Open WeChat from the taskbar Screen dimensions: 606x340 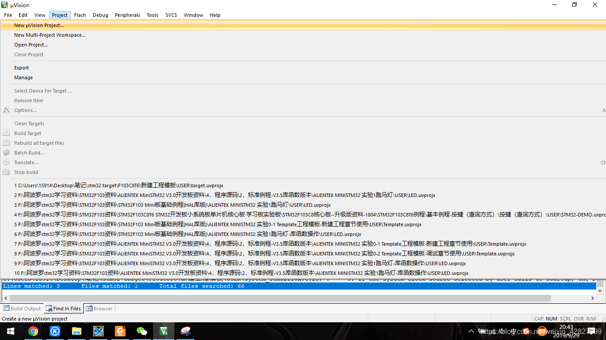coord(142,331)
